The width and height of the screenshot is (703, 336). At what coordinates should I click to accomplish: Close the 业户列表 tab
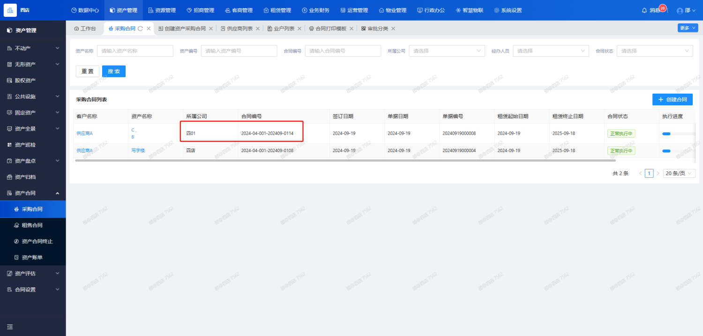click(299, 29)
